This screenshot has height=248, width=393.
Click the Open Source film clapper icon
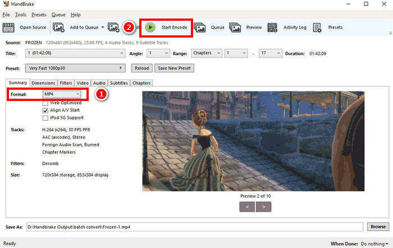(8, 27)
